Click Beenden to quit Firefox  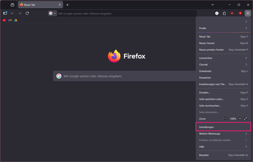pyautogui.click(x=224, y=155)
